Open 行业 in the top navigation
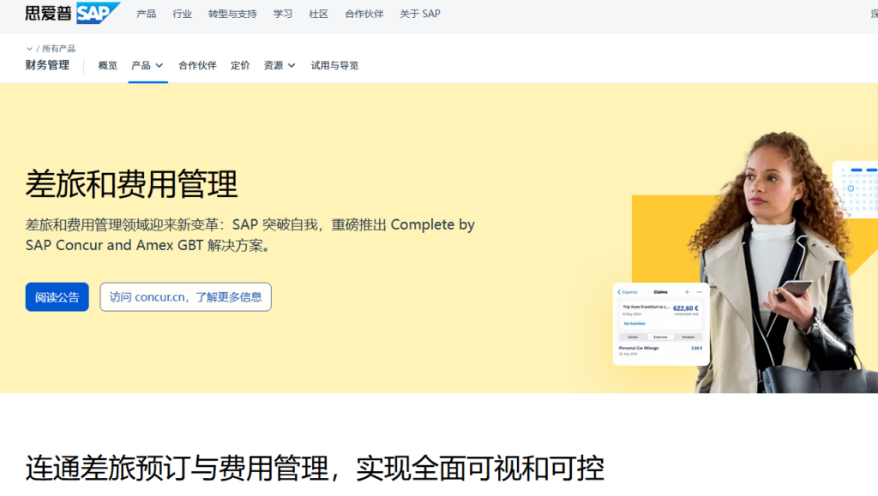Screen dimensions: 878x496 pyautogui.click(x=182, y=14)
